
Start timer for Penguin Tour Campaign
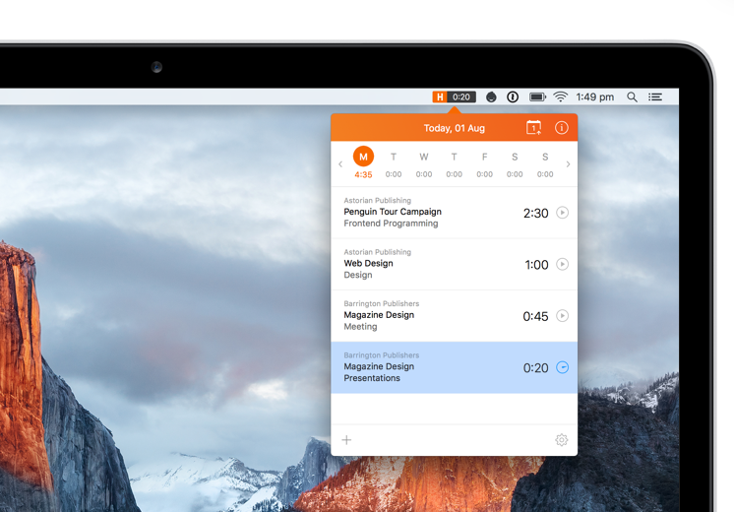(562, 213)
